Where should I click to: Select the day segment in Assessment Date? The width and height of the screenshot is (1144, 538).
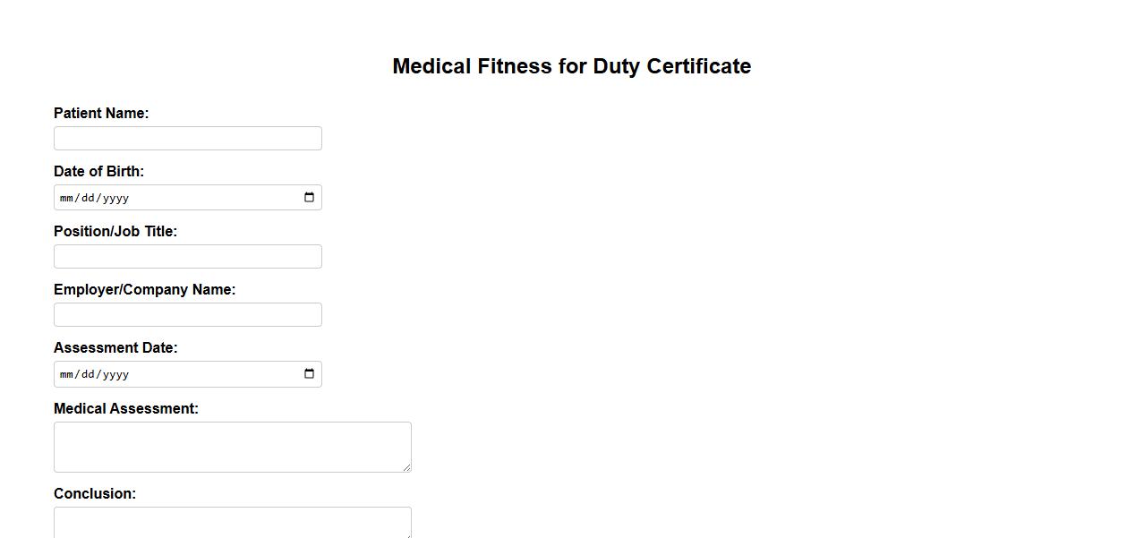(x=88, y=374)
